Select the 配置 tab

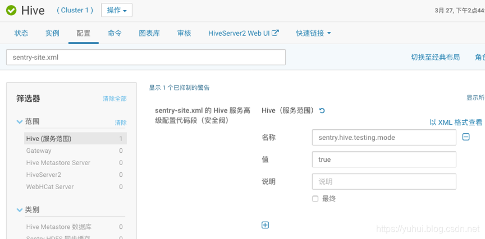pyautogui.click(x=84, y=33)
